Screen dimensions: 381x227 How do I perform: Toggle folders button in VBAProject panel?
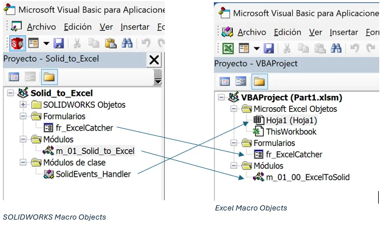(260, 82)
